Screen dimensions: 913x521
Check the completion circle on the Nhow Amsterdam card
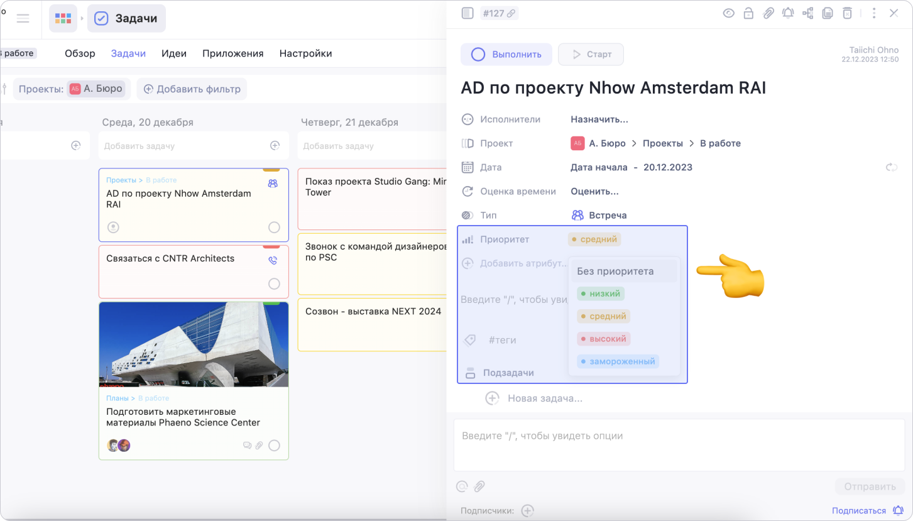[x=274, y=227]
